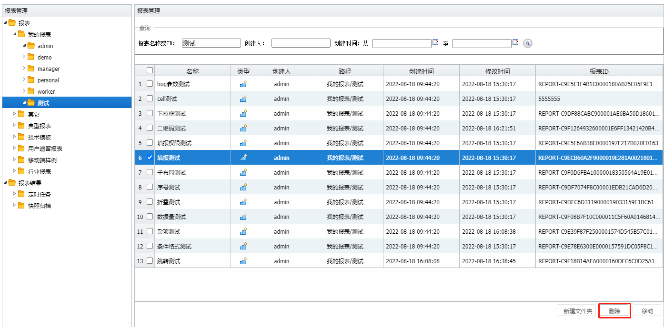Sort by 创建时间 column header
Screen dimensions: 664x327
[422, 71]
